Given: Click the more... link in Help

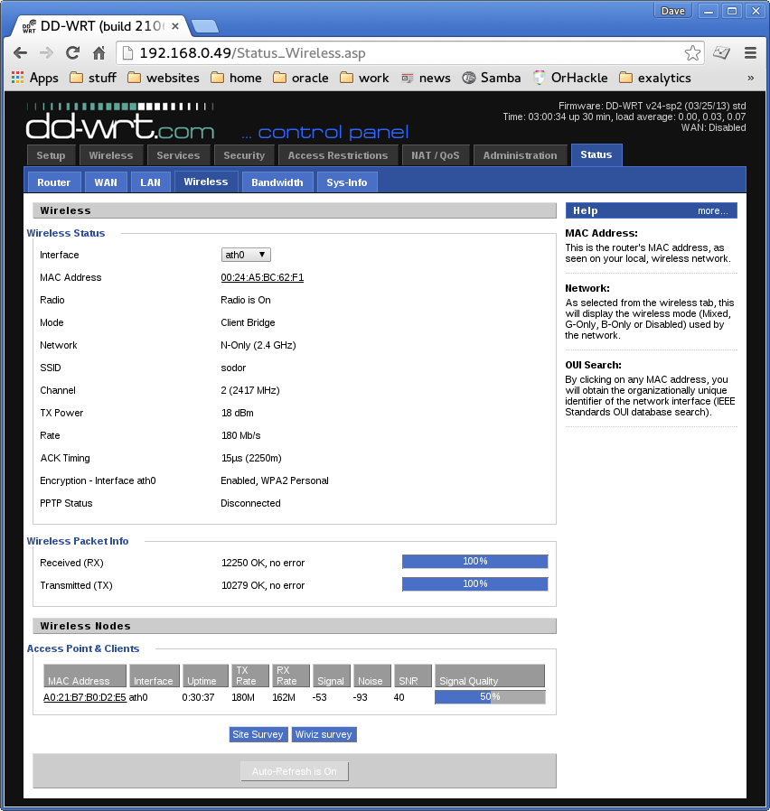Looking at the screenshot, I should (712, 210).
